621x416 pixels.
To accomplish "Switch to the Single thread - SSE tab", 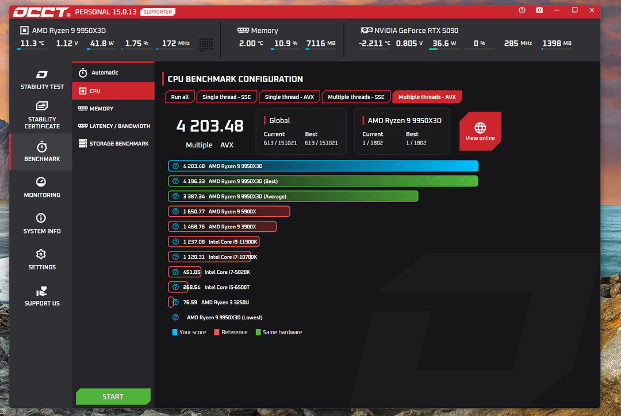I will [227, 97].
